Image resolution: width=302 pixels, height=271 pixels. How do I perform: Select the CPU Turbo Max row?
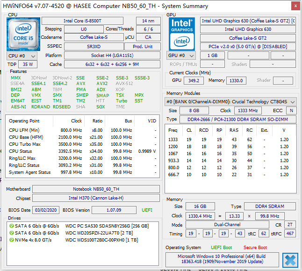tap(82, 144)
